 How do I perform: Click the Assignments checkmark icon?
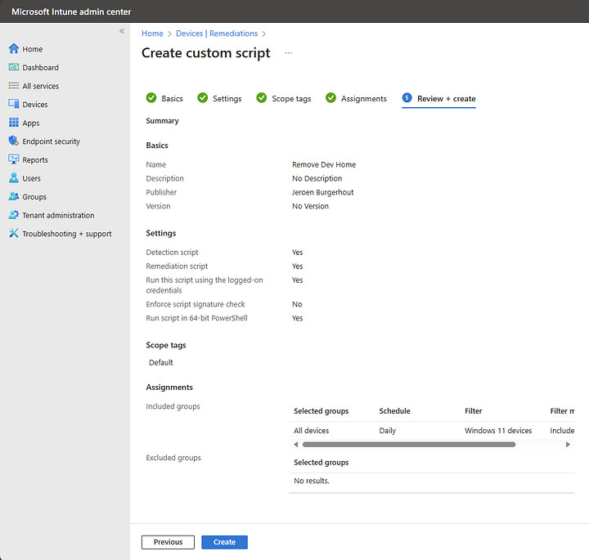pyautogui.click(x=331, y=98)
